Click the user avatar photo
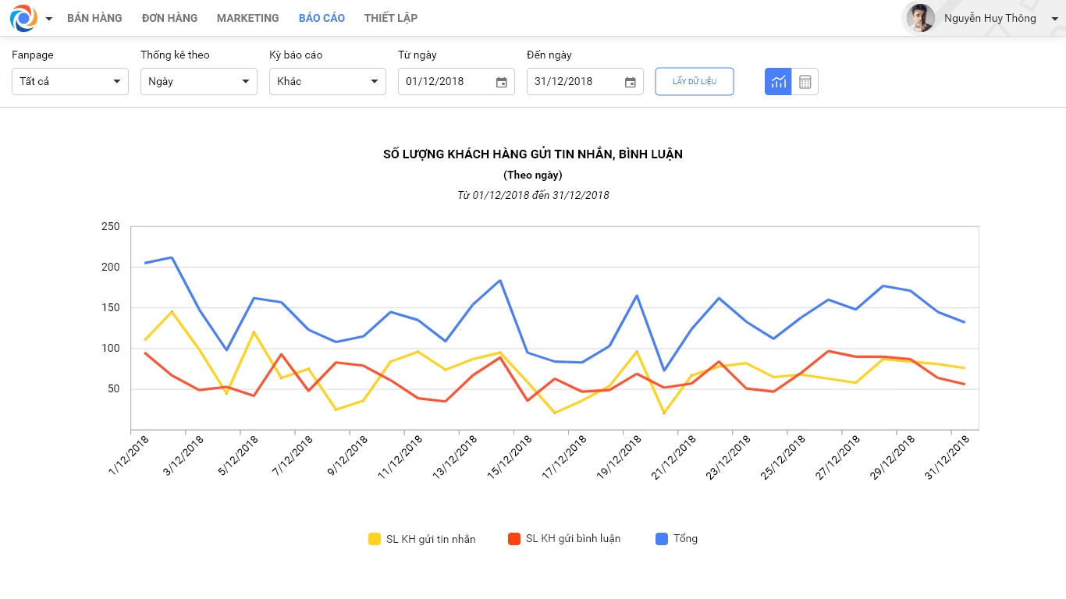 (921, 18)
